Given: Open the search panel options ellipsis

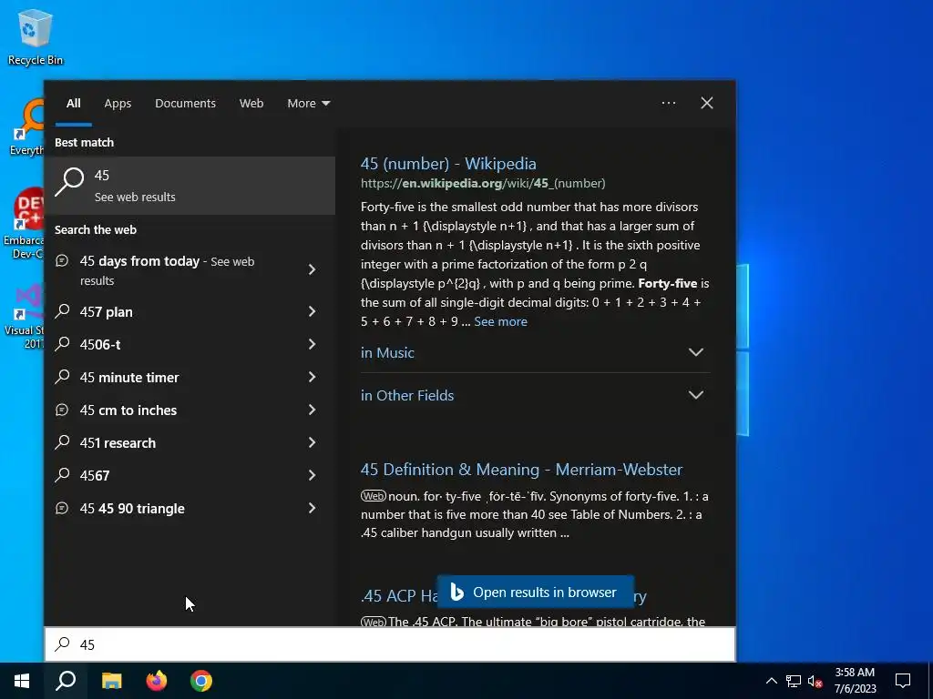Looking at the screenshot, I should 669,103.
